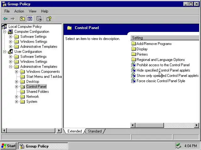Image resolution: width=201 pixels, height=150 pixels.
Task: Expand the Network tree node
Action: 16,97
